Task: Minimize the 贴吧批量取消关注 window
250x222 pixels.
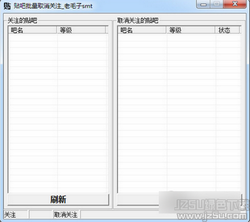Action: [203, 4]
